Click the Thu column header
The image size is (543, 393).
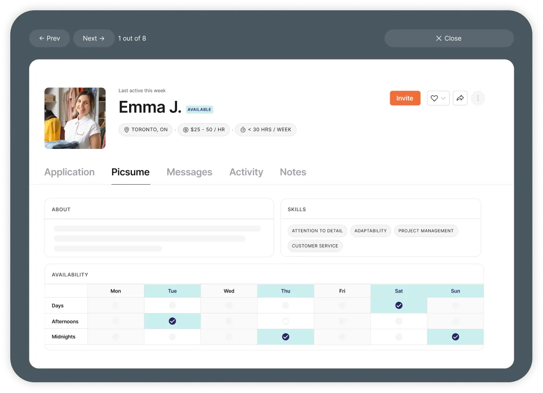click(x=286, y=291)
